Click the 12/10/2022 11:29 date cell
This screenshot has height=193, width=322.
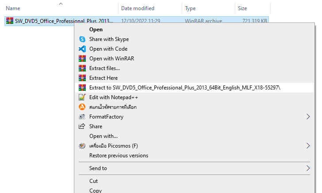click(x=141, y=21)
